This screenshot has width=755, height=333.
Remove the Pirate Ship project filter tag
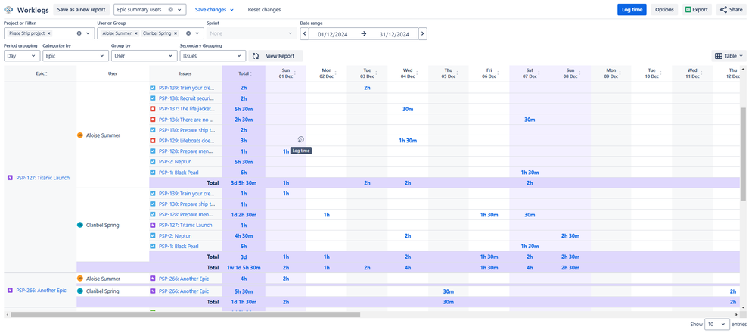point(48,33)
